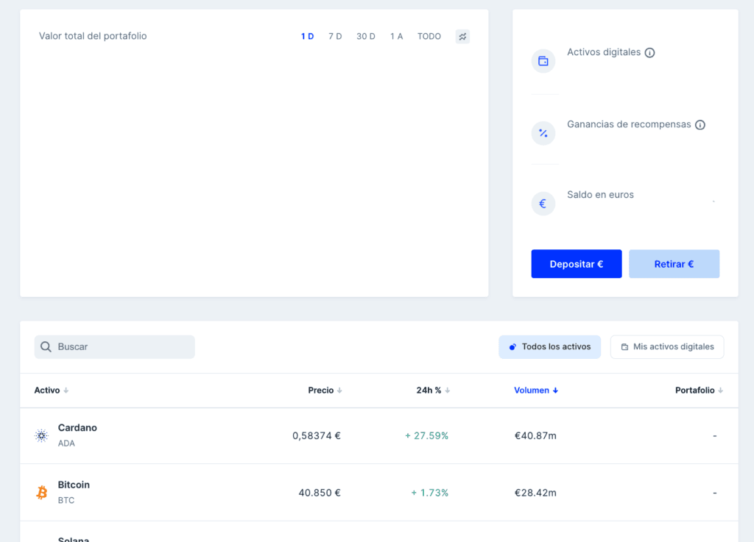The image size is (754, 542).
Task: Show Todos los activos list
Action: [549, 346]
